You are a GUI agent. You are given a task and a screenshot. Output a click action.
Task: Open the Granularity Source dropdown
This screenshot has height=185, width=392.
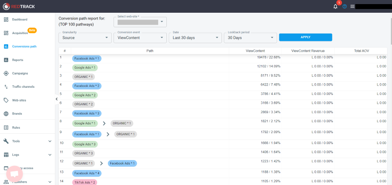[x=85, y=38]
